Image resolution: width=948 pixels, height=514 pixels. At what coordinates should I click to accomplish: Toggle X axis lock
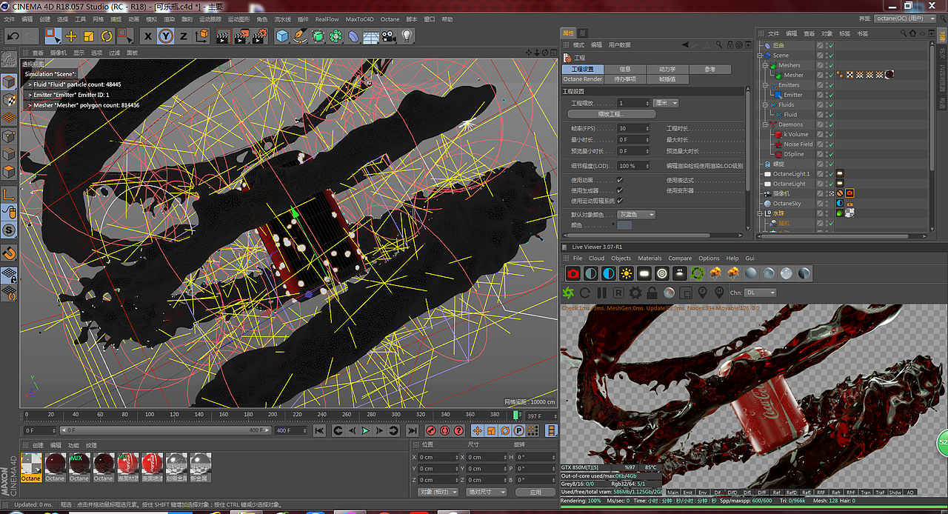click(x=148, y=36)
